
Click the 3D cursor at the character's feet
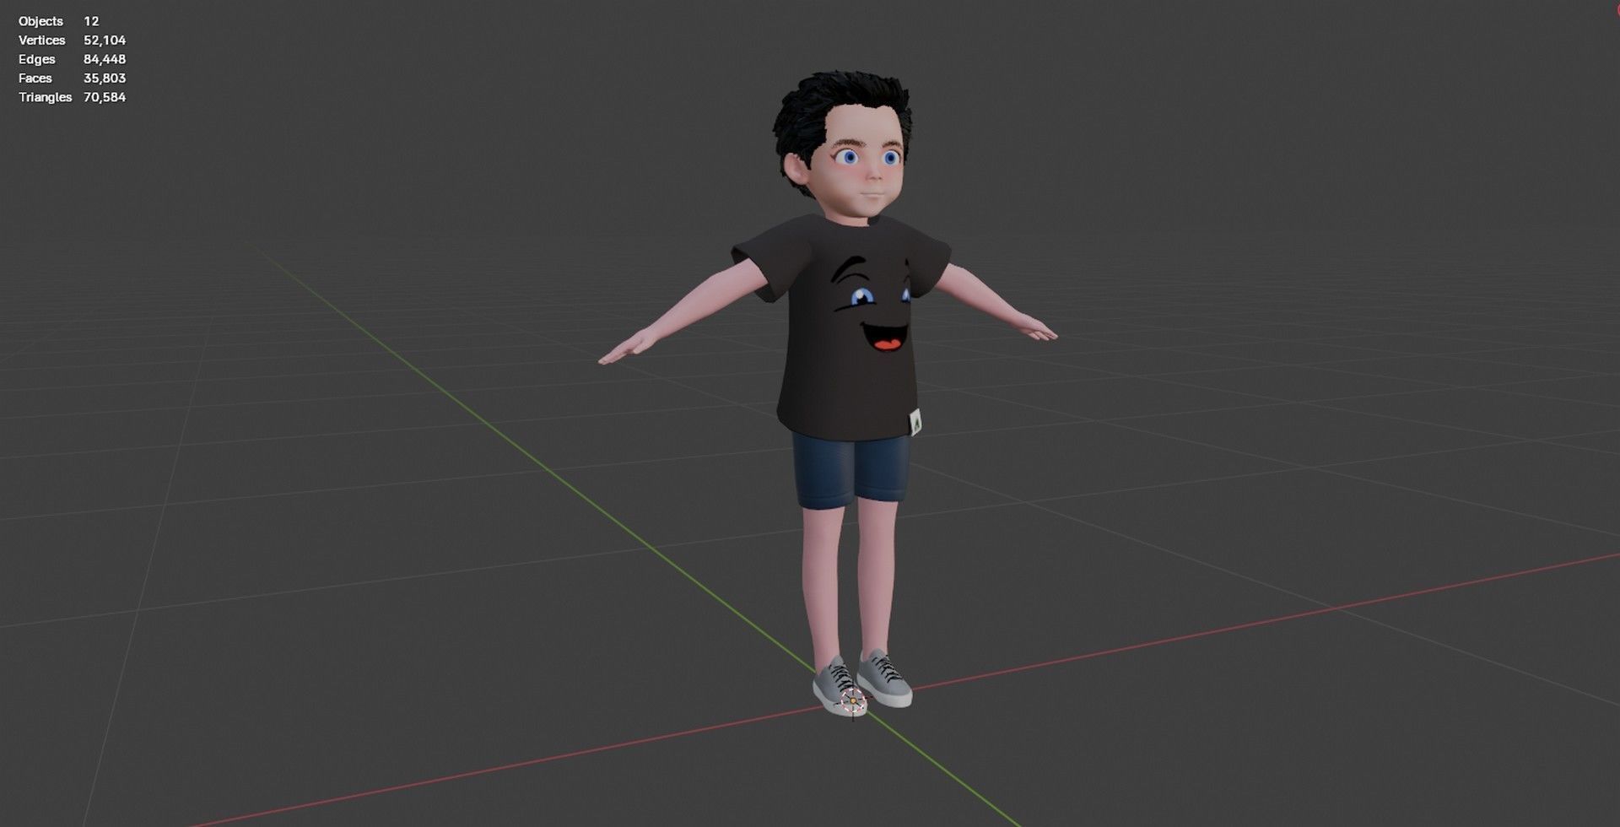(x=853, y=700)
